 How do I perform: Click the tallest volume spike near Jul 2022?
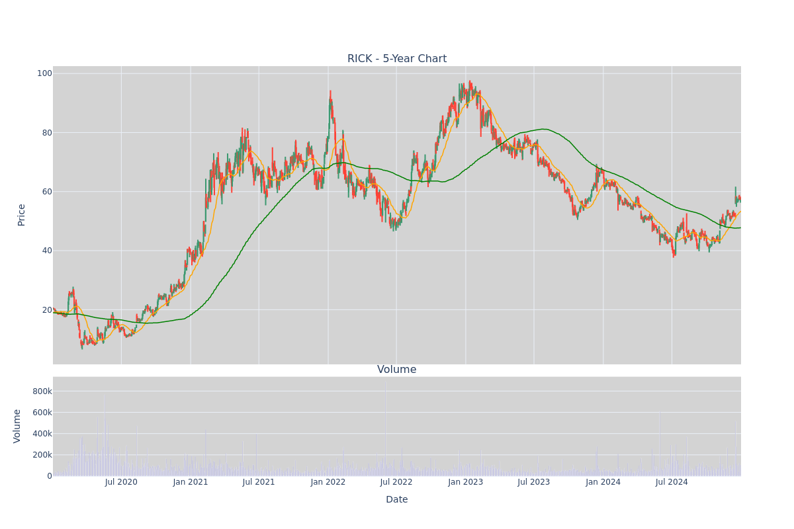point(386,427)
